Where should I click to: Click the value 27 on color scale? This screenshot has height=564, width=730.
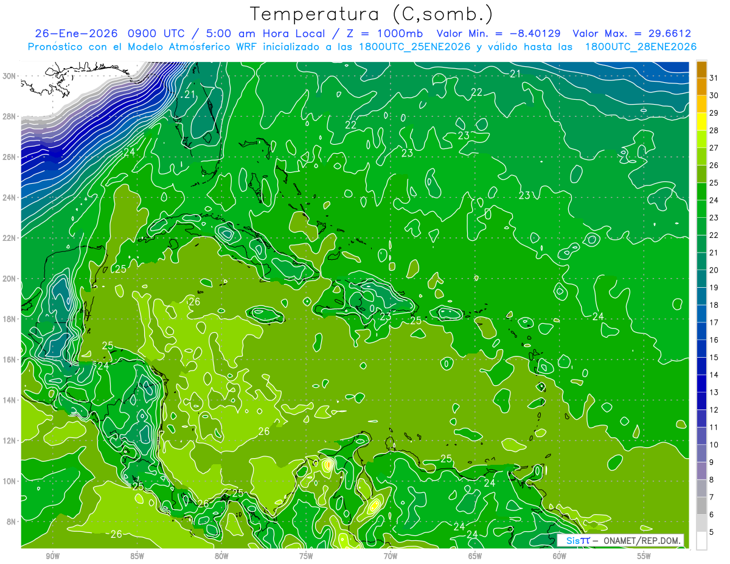(714, 147)
